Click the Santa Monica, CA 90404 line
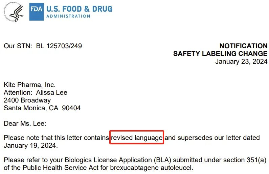This screenshot has height=174, width=269. [42, 108]
